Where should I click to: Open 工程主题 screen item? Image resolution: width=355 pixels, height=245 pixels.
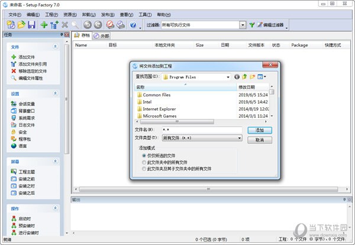pos(23,172)
